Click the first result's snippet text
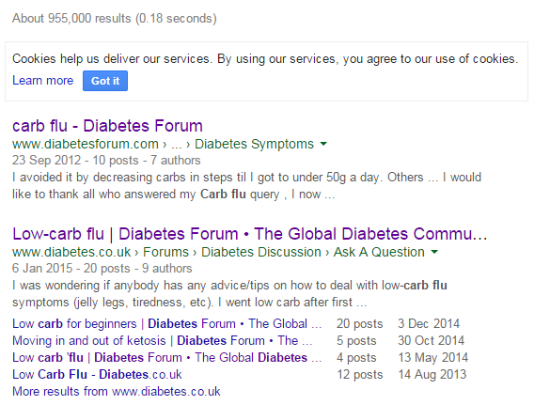 pyautogui.click(x=246, y=186)
